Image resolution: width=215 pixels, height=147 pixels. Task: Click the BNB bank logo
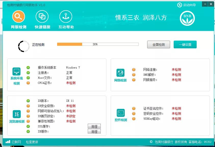tap(187, 18)
